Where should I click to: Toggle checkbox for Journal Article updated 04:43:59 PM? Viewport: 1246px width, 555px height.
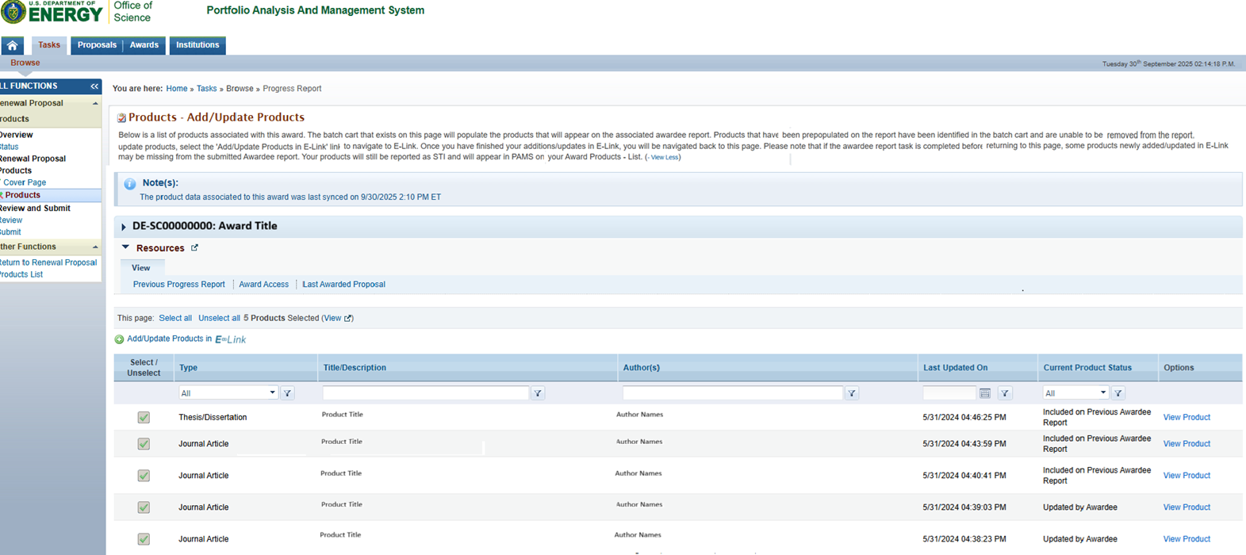coord(144,444)
